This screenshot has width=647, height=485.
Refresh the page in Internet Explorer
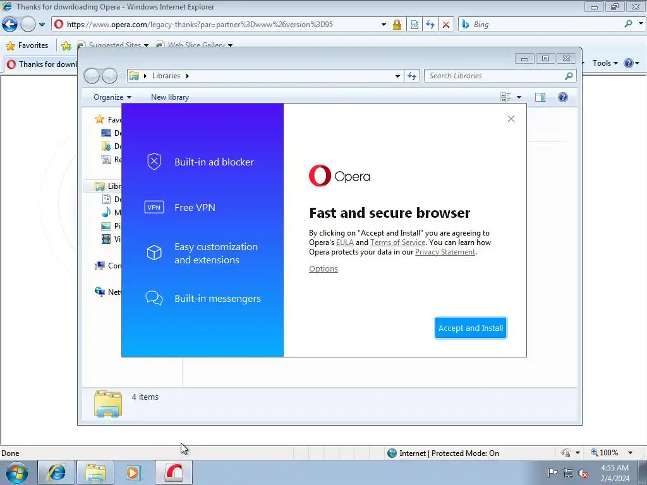point(430,25)
